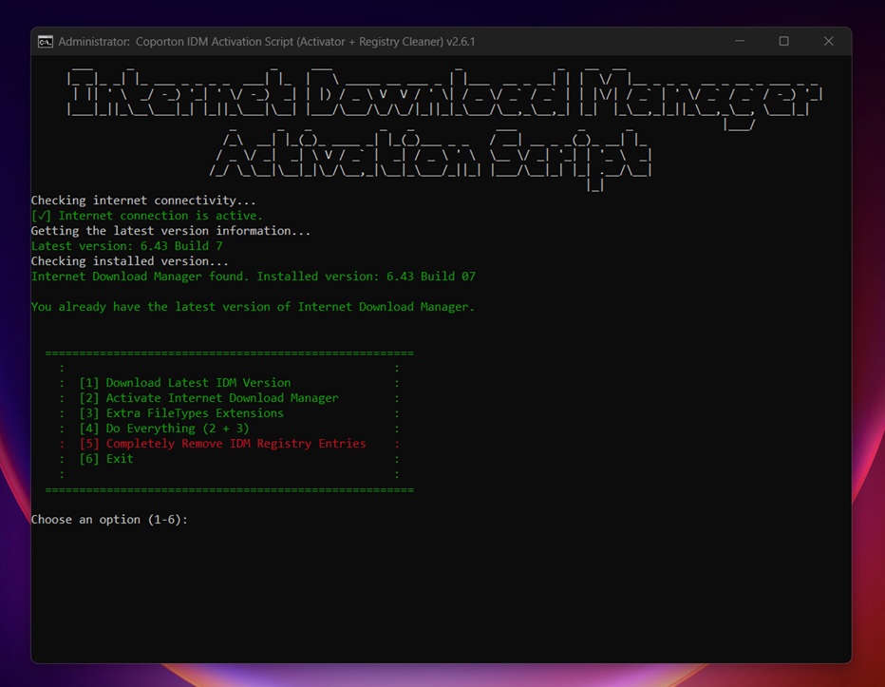885x687 pixels.
Task: Click the command prompt icon in title bar
Action: (x=46, y=42)
